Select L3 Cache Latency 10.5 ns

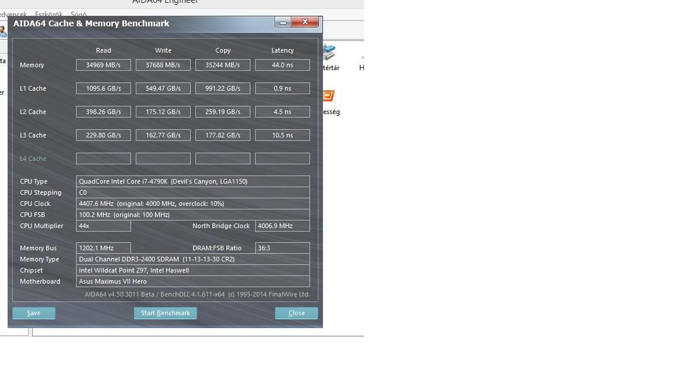coord(283,135)
